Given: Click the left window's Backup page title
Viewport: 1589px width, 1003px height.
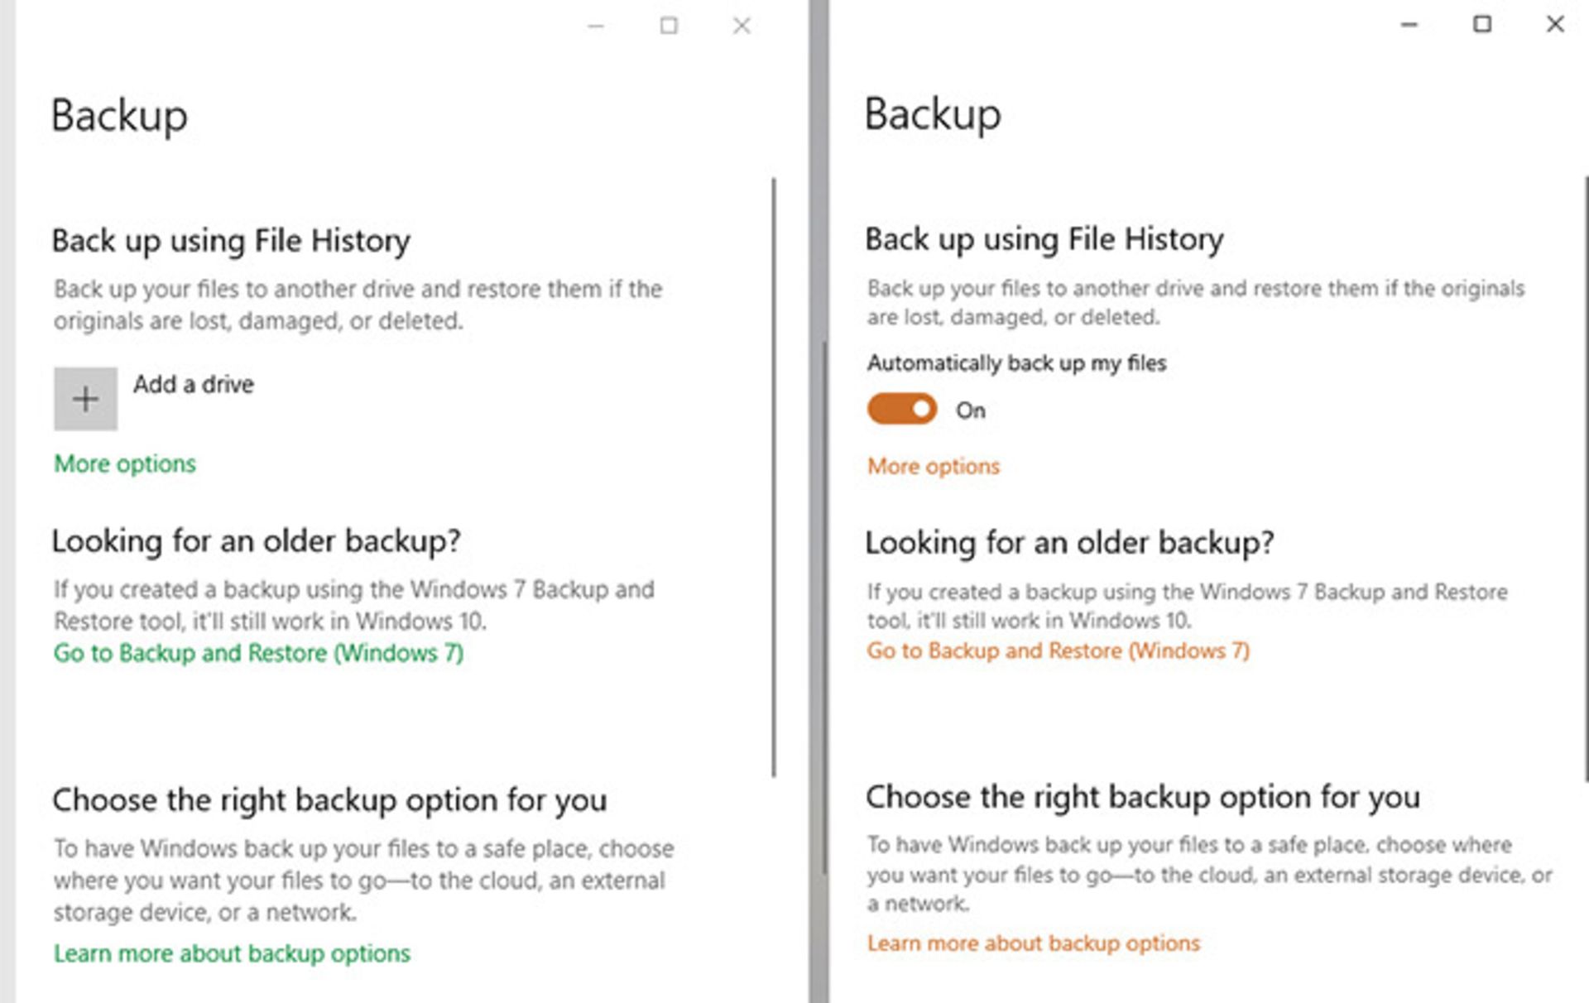Looking at the screenshot, I should pyautogui.click(x=119, y=116).
